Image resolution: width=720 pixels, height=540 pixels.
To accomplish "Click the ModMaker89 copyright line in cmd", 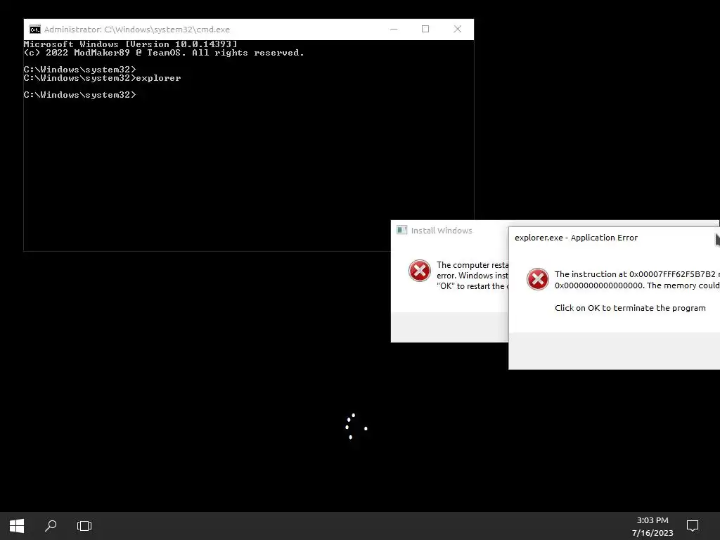I will tap(164, 53).
